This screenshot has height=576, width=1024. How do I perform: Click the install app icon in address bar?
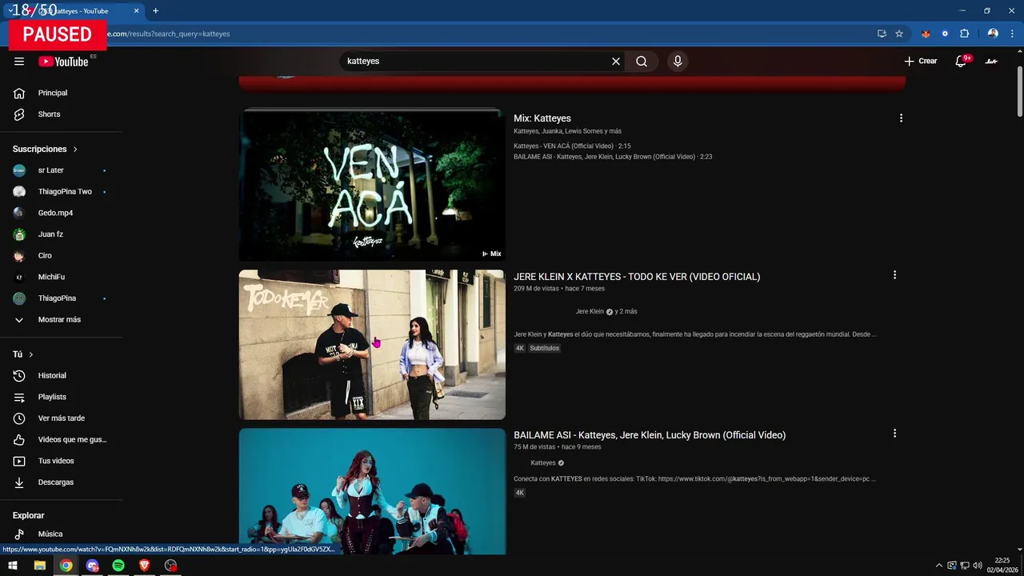click(882, 34)
